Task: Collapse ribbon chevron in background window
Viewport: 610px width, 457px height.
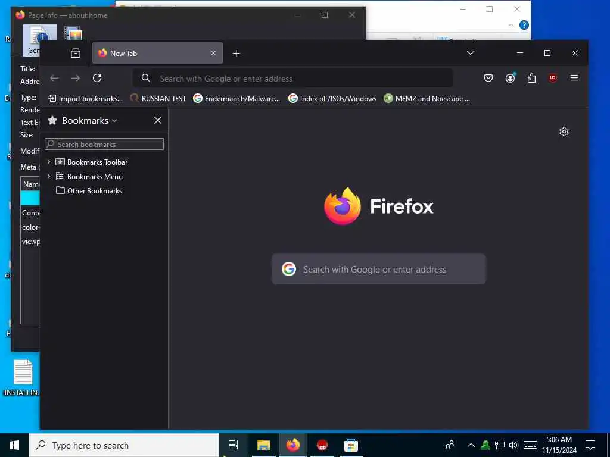Action: (x=511, y=25)
